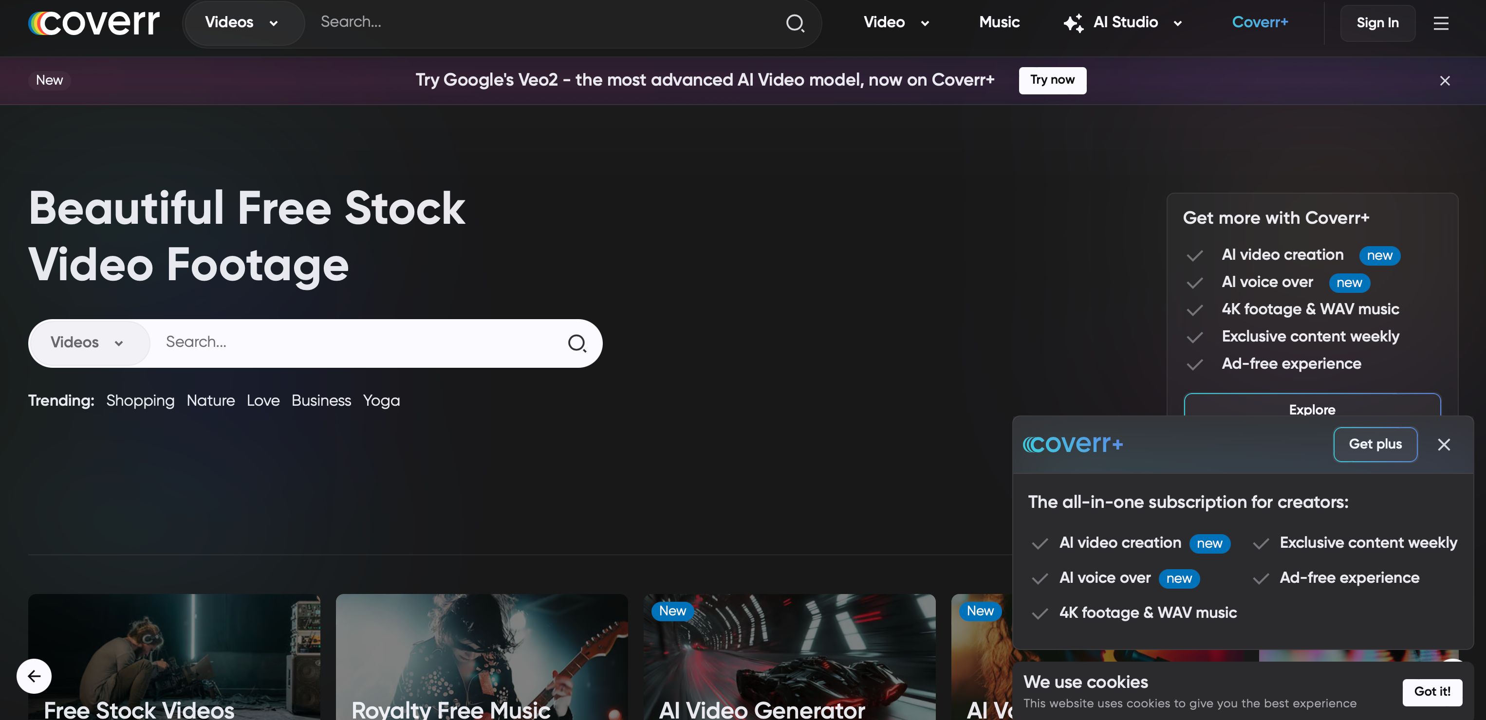Open the Coverr+ navigation link
Viewport: 1486px width, 720px height.
click(1259, 22)
